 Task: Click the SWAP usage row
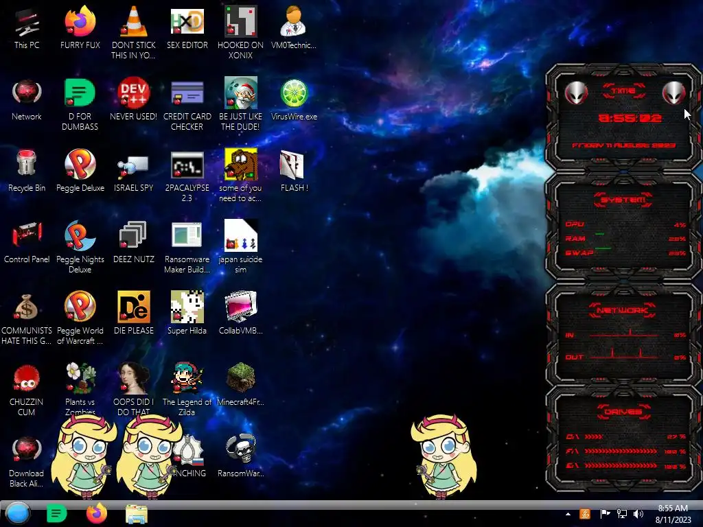625,253
